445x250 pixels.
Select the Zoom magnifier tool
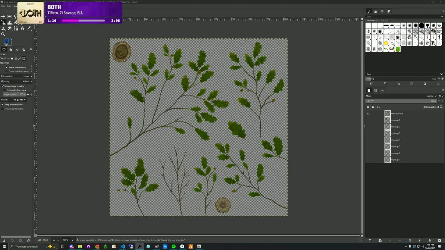[x=3, y=34]
